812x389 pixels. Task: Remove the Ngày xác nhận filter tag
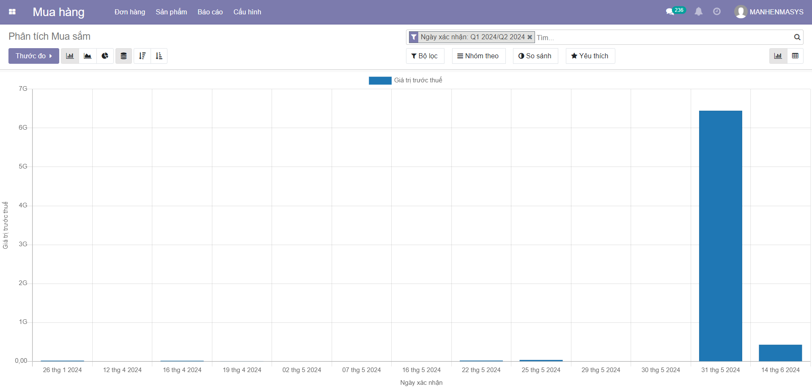(x=529, y=37)
